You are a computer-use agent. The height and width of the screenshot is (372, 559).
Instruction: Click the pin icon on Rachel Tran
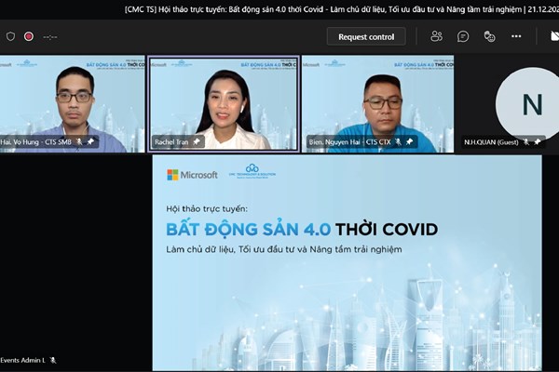[x=196, y=141]
